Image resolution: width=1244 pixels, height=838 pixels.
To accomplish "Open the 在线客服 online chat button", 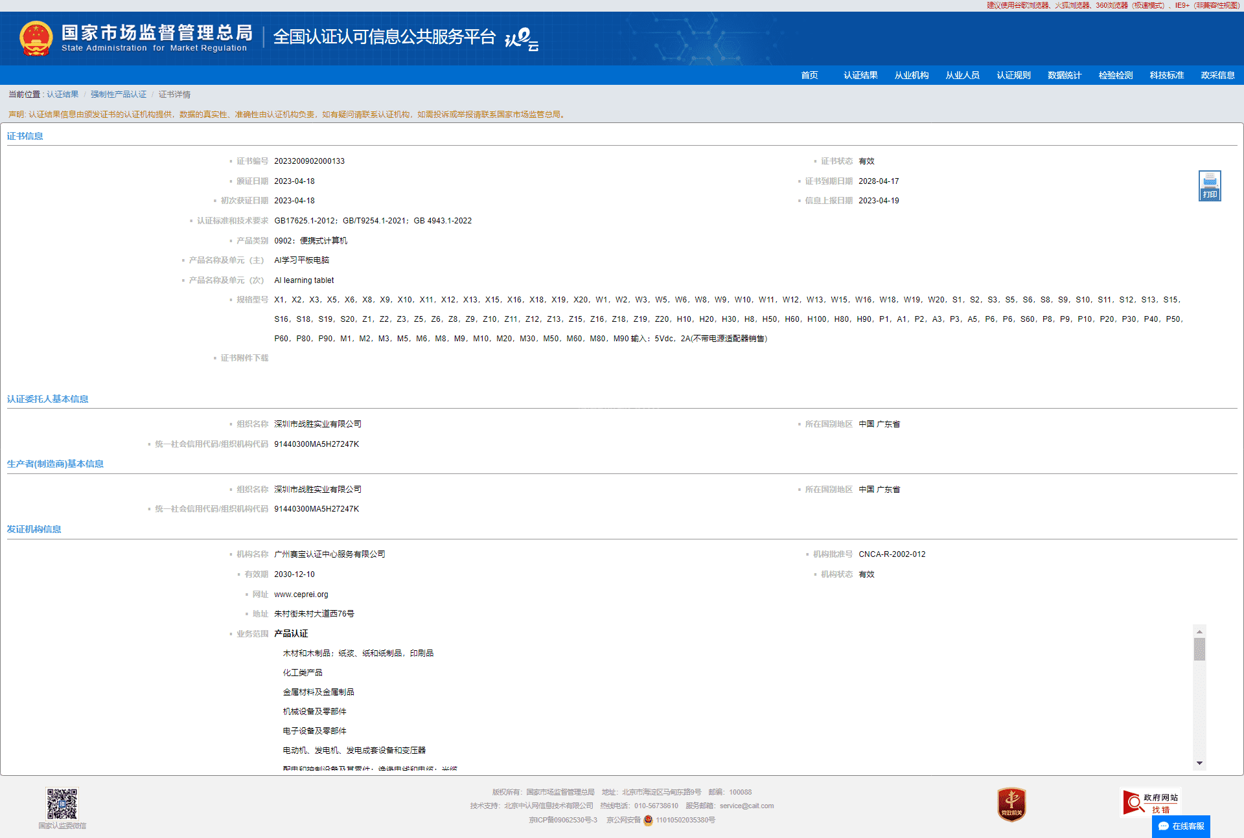I will [1181, 826].
